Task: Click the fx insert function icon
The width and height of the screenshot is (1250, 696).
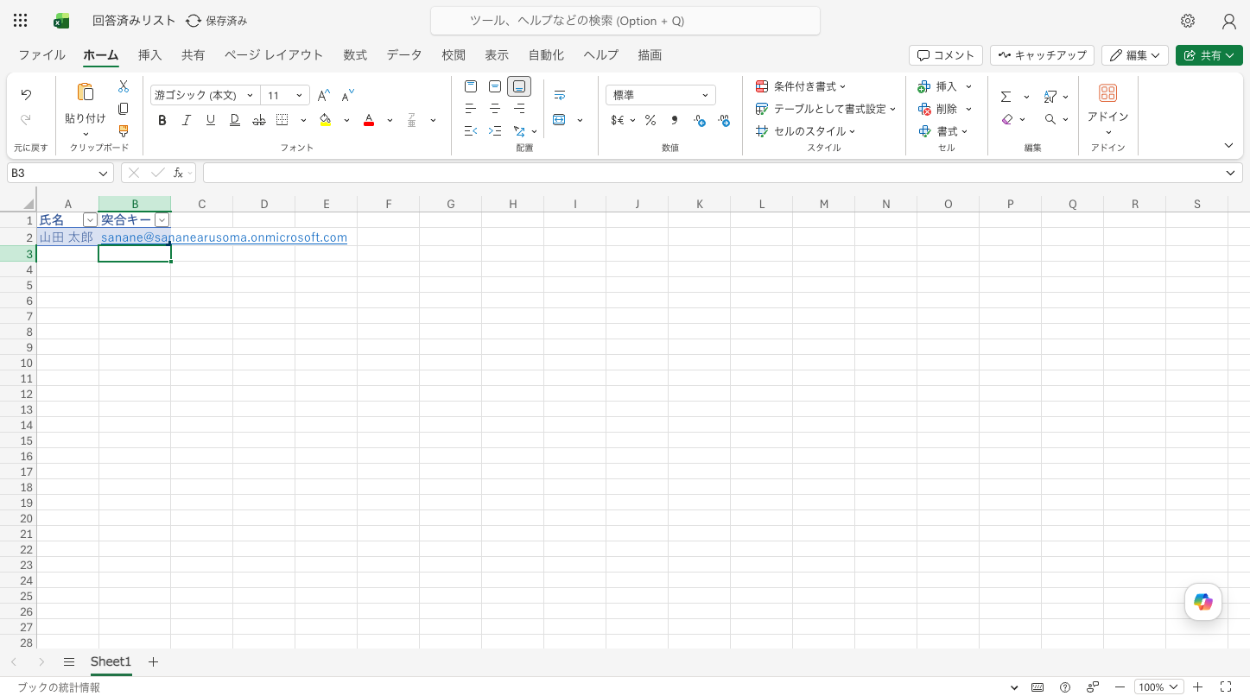Action: [179, 173]
